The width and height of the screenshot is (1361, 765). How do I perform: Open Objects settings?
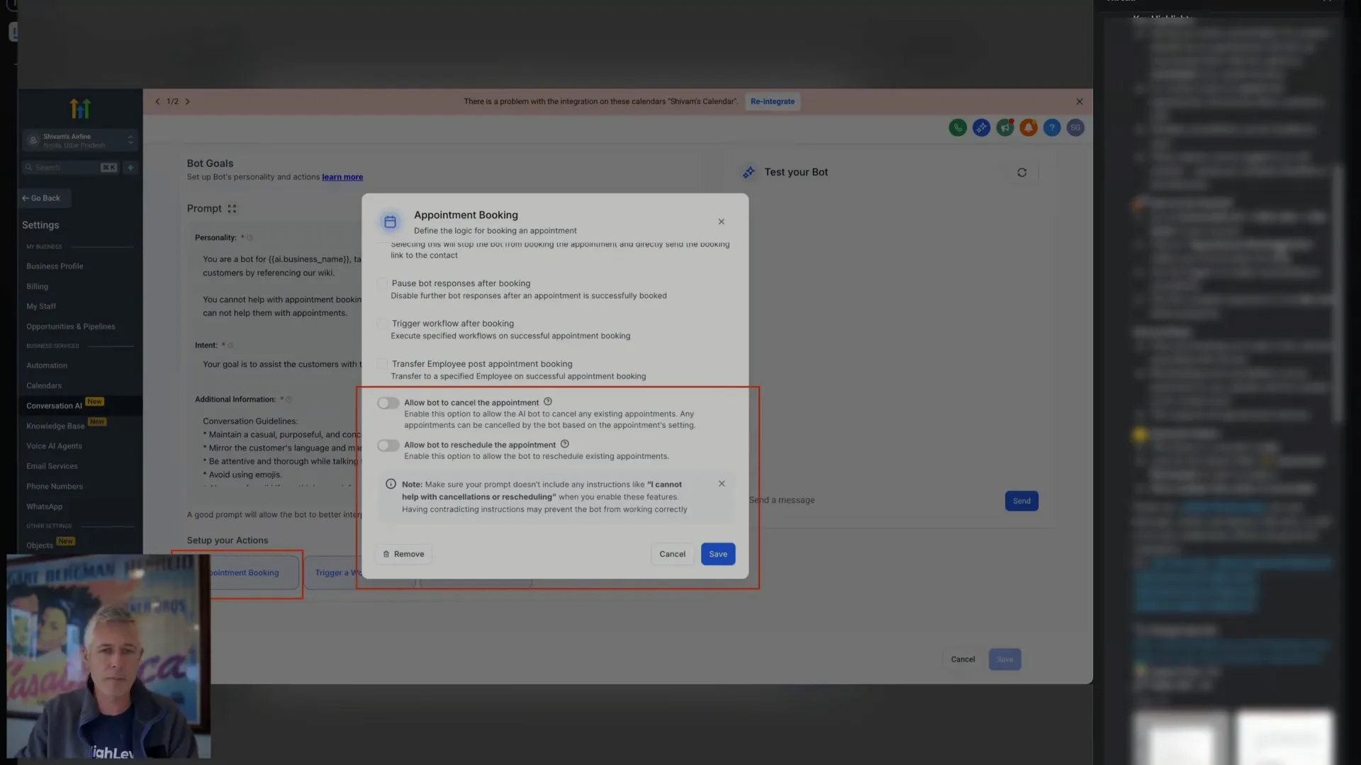[x=40, y=545]
